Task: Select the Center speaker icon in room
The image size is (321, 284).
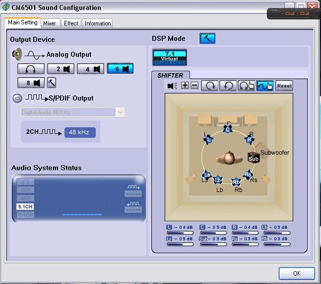Action: 228,129
